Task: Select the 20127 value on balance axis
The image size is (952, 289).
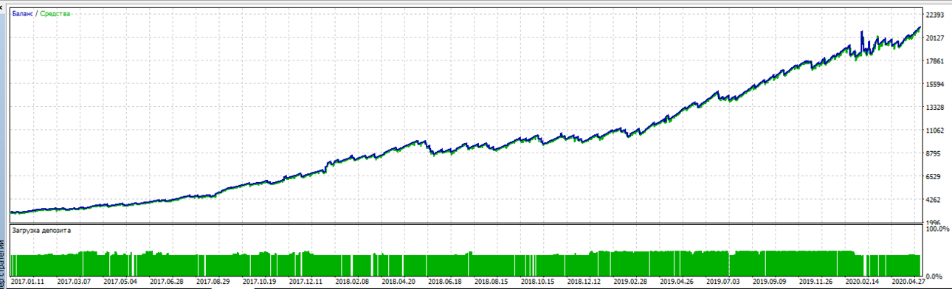Action: click(935, 38)
